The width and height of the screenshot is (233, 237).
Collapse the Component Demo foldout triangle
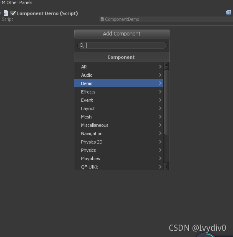pyautogui.click(x=0, y=13)
